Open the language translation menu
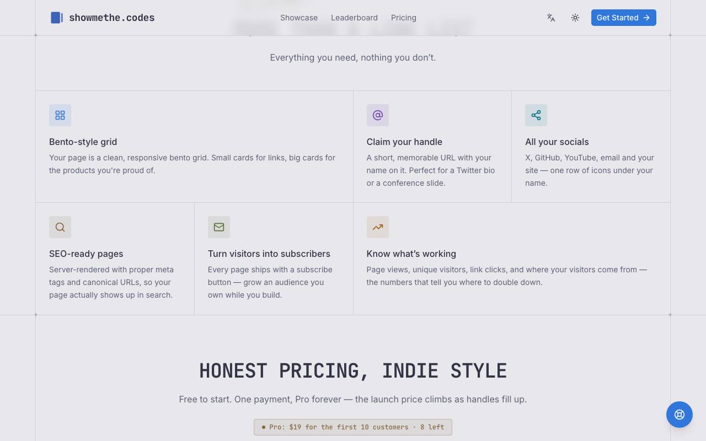The width and height of the screenshot is (706, 441). point(551,18)
